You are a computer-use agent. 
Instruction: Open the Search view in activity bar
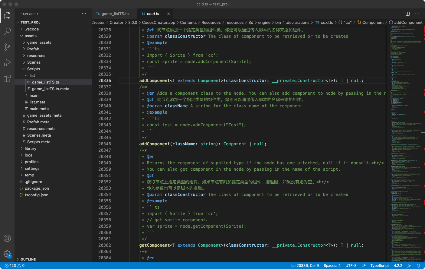click(7, 31)
